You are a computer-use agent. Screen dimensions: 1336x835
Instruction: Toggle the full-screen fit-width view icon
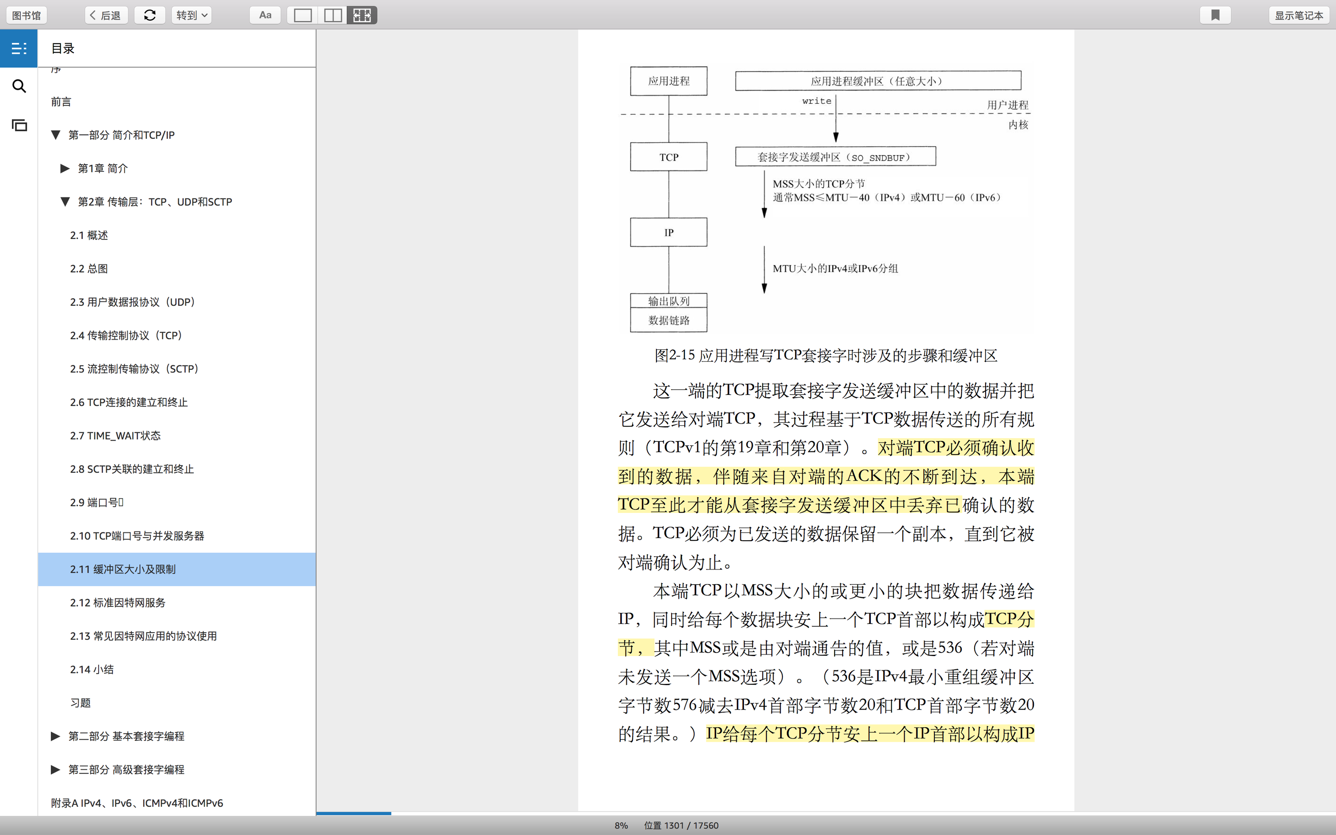[x=362, y=15]
